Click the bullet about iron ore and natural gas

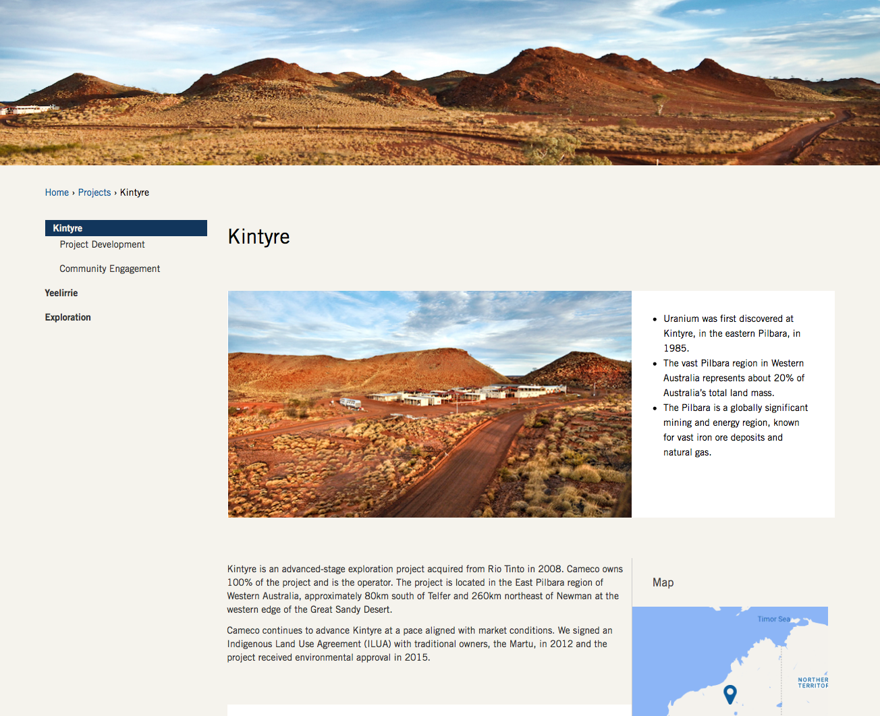[x=734, y=430]
